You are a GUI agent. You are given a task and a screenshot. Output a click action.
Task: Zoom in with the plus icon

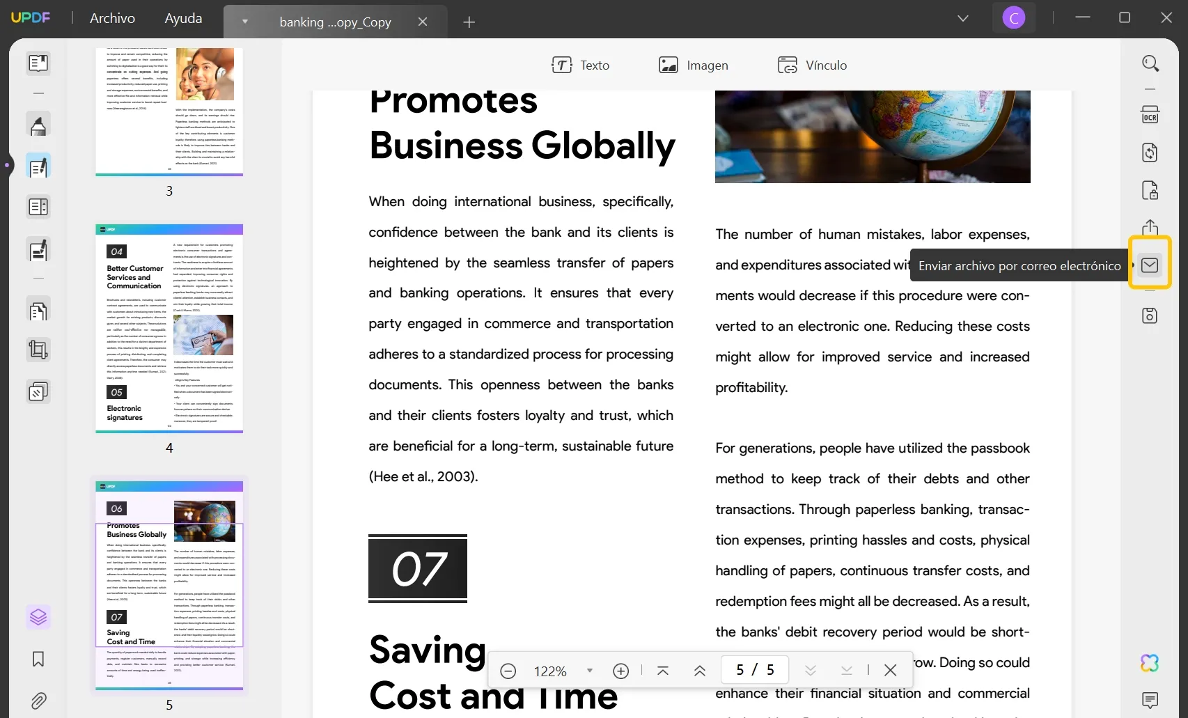pos(621,671)
